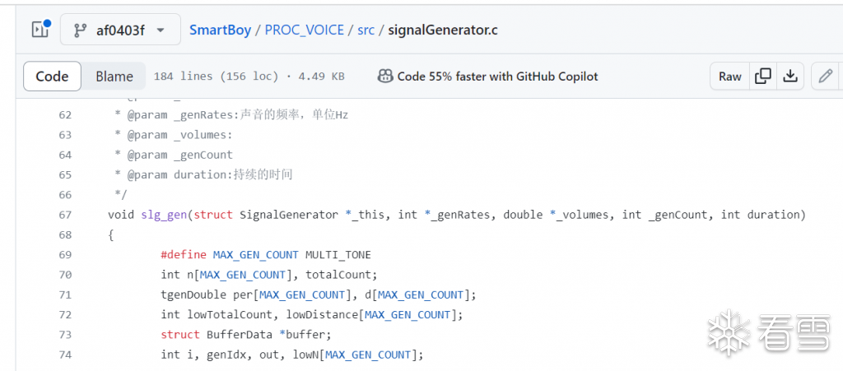Navigate to the PROC_VOICE folder

tap(306, 30)
